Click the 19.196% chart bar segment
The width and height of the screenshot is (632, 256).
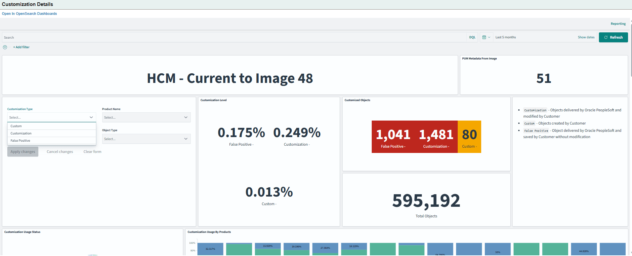pyautogui.click(x=297, y=247)
